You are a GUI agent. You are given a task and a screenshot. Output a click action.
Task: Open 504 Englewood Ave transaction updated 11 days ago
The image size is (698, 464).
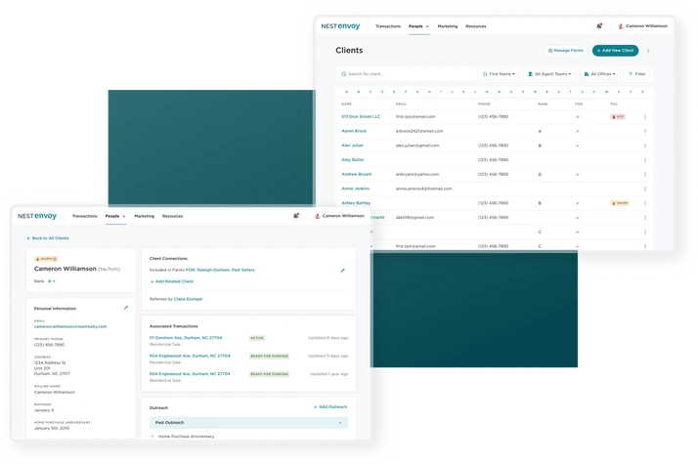coord(190,356)
